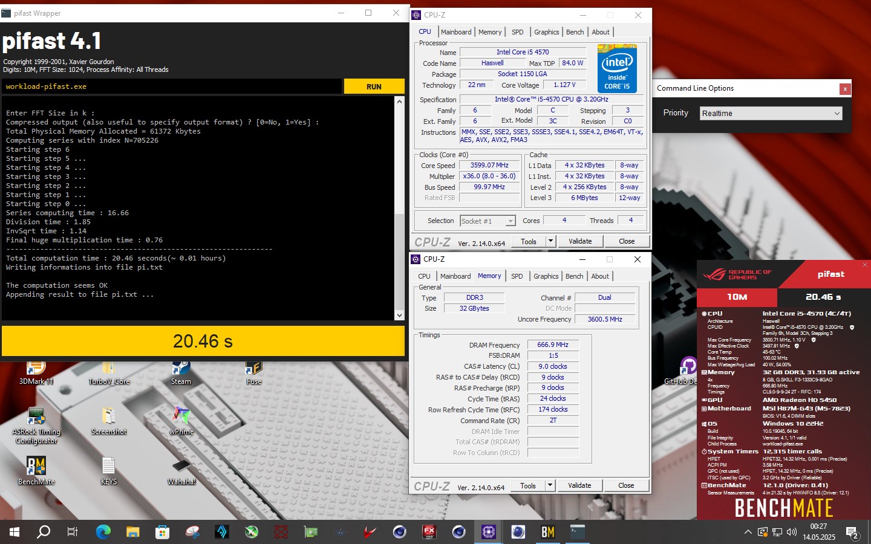Click the yellow 20.46 s result bar
The image size is (871, 544).
point(203,341)
